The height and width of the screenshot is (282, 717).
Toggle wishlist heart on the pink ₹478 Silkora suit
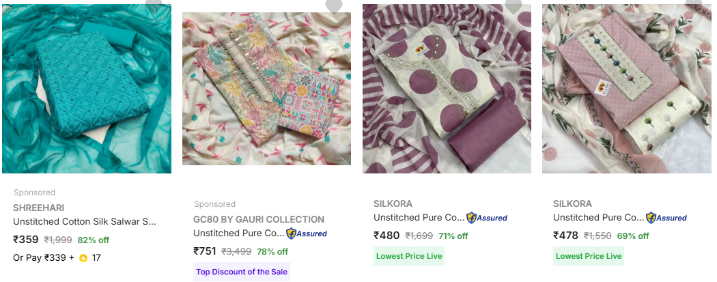pyautogui.click(x=693, y=4)
